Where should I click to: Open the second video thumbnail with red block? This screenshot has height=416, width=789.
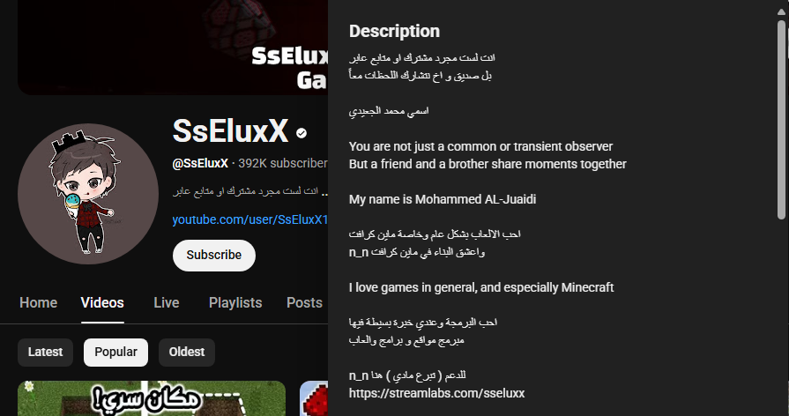point(314,398)
